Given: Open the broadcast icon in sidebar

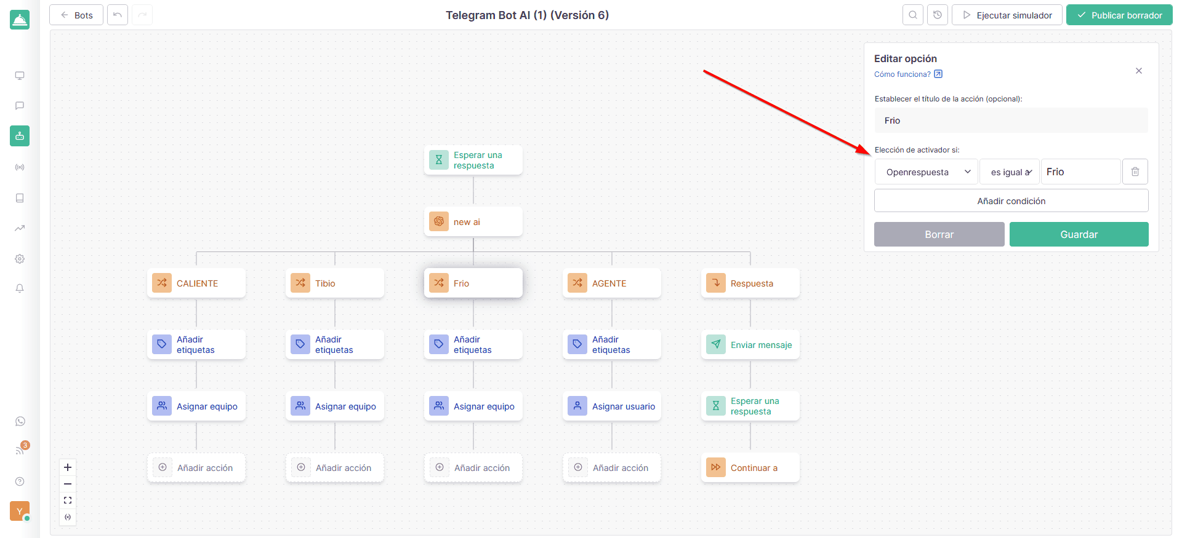Looking at the screenshot, I should click(20, 167).
